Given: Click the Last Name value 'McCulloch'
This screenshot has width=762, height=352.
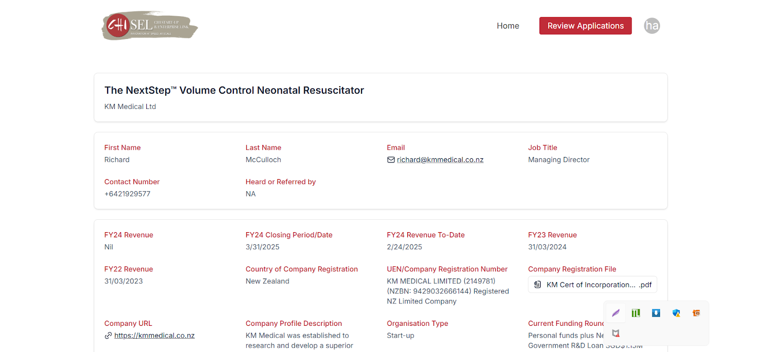Looking at the screenshot, I should point(263,160).
